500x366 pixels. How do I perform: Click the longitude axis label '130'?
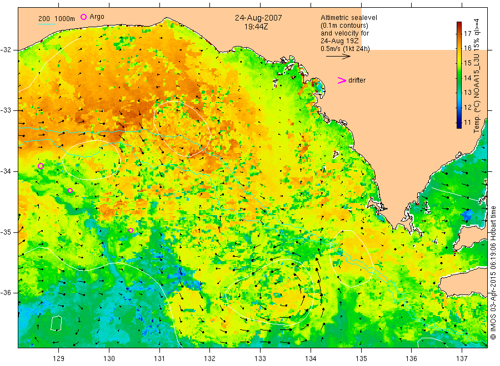coord(109,358)
